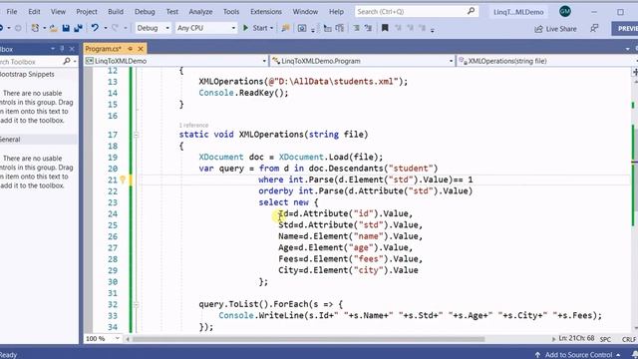Image resolution: width=638 pixels, height=359 pixels.
Task: Open the View menu
Action: click(x=58, y=11)
